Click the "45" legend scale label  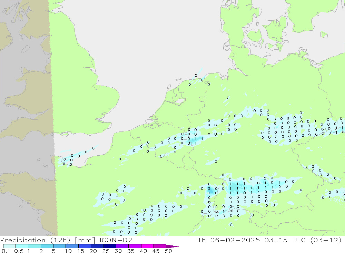156,251
